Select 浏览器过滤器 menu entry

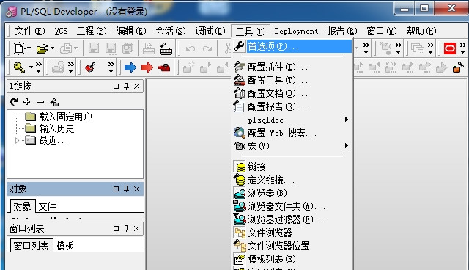pyautogui.click(x=292, y=219)
